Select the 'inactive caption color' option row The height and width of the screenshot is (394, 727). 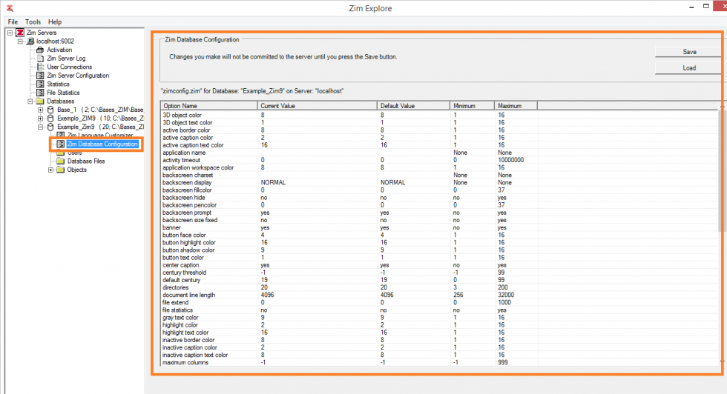(x=441, y=347)
